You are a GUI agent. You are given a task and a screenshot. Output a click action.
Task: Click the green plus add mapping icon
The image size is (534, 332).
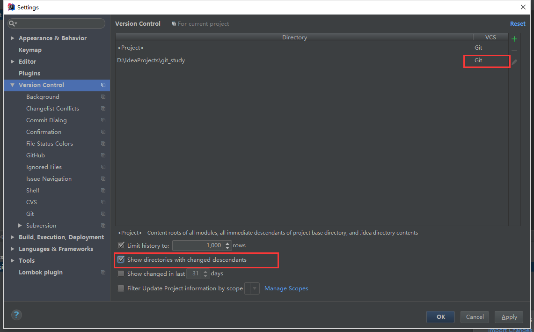[x=514, y=39]
